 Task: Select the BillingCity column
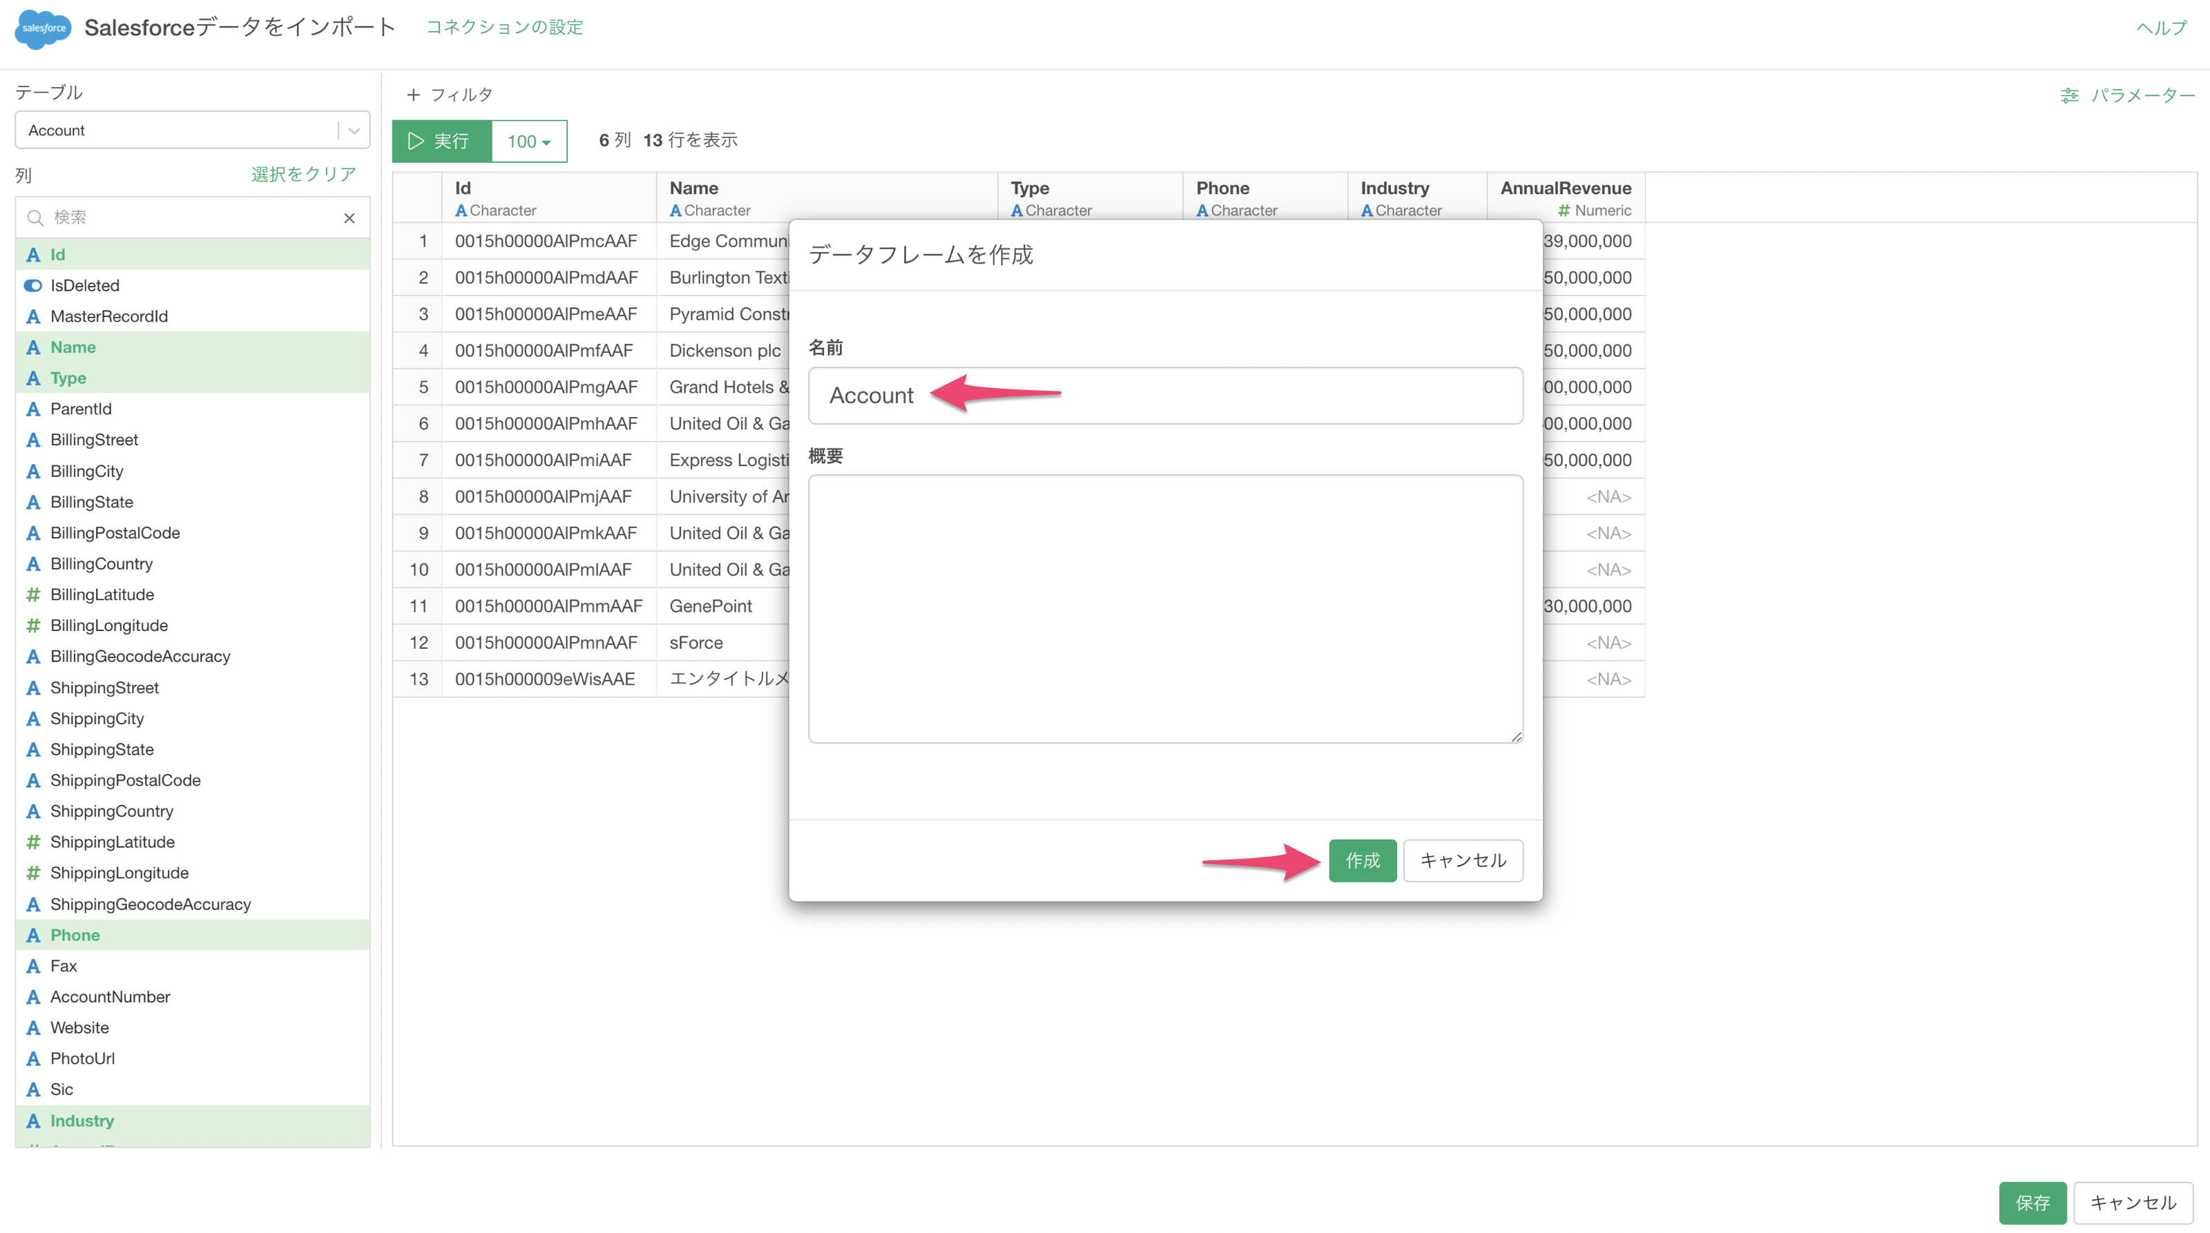pyautogui.click(x=193, y=471)
